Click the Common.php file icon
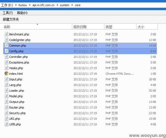This screenshot has height=138, width=166. (x=6, y=45)
